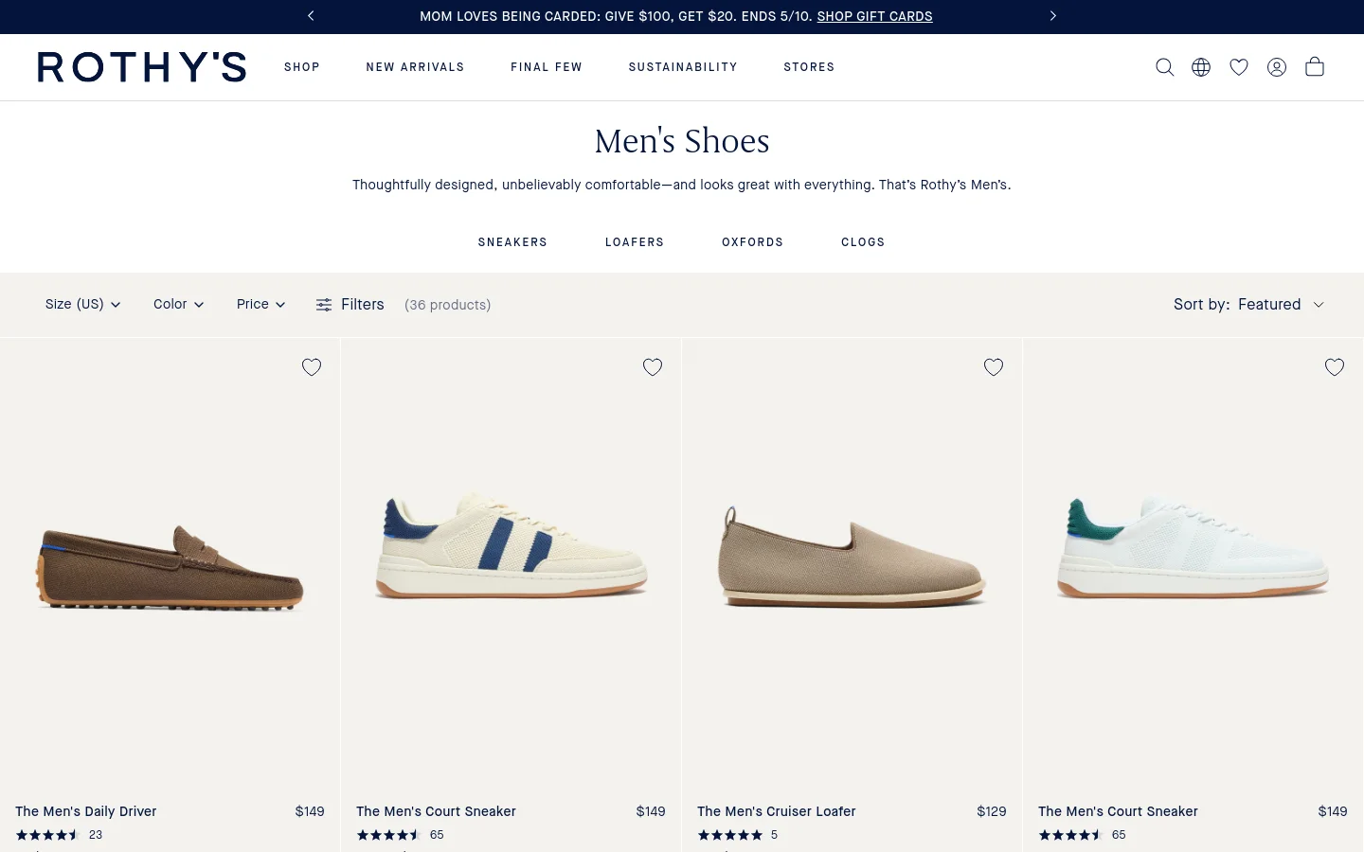This screenshot has height=852, width=1364.
Task: Favorite the green-heel Court Sneaker
Action: [1335, 367]
